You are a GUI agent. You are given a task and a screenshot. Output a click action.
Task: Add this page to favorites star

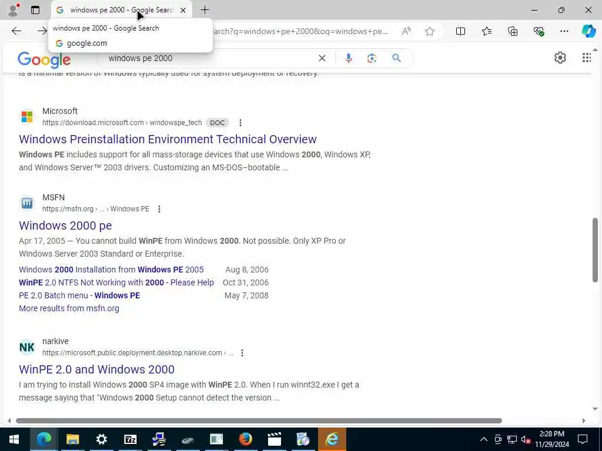430,31
